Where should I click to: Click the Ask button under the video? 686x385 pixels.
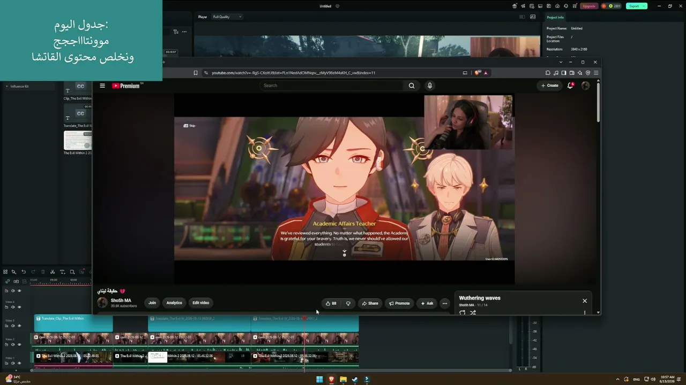tap(427, 303)
